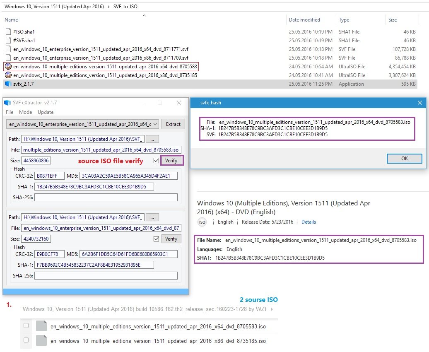This screenshot has height=352, width=429.
Task: Sort by Size column header
Action: pyautogui.click(x=392, y=20)
